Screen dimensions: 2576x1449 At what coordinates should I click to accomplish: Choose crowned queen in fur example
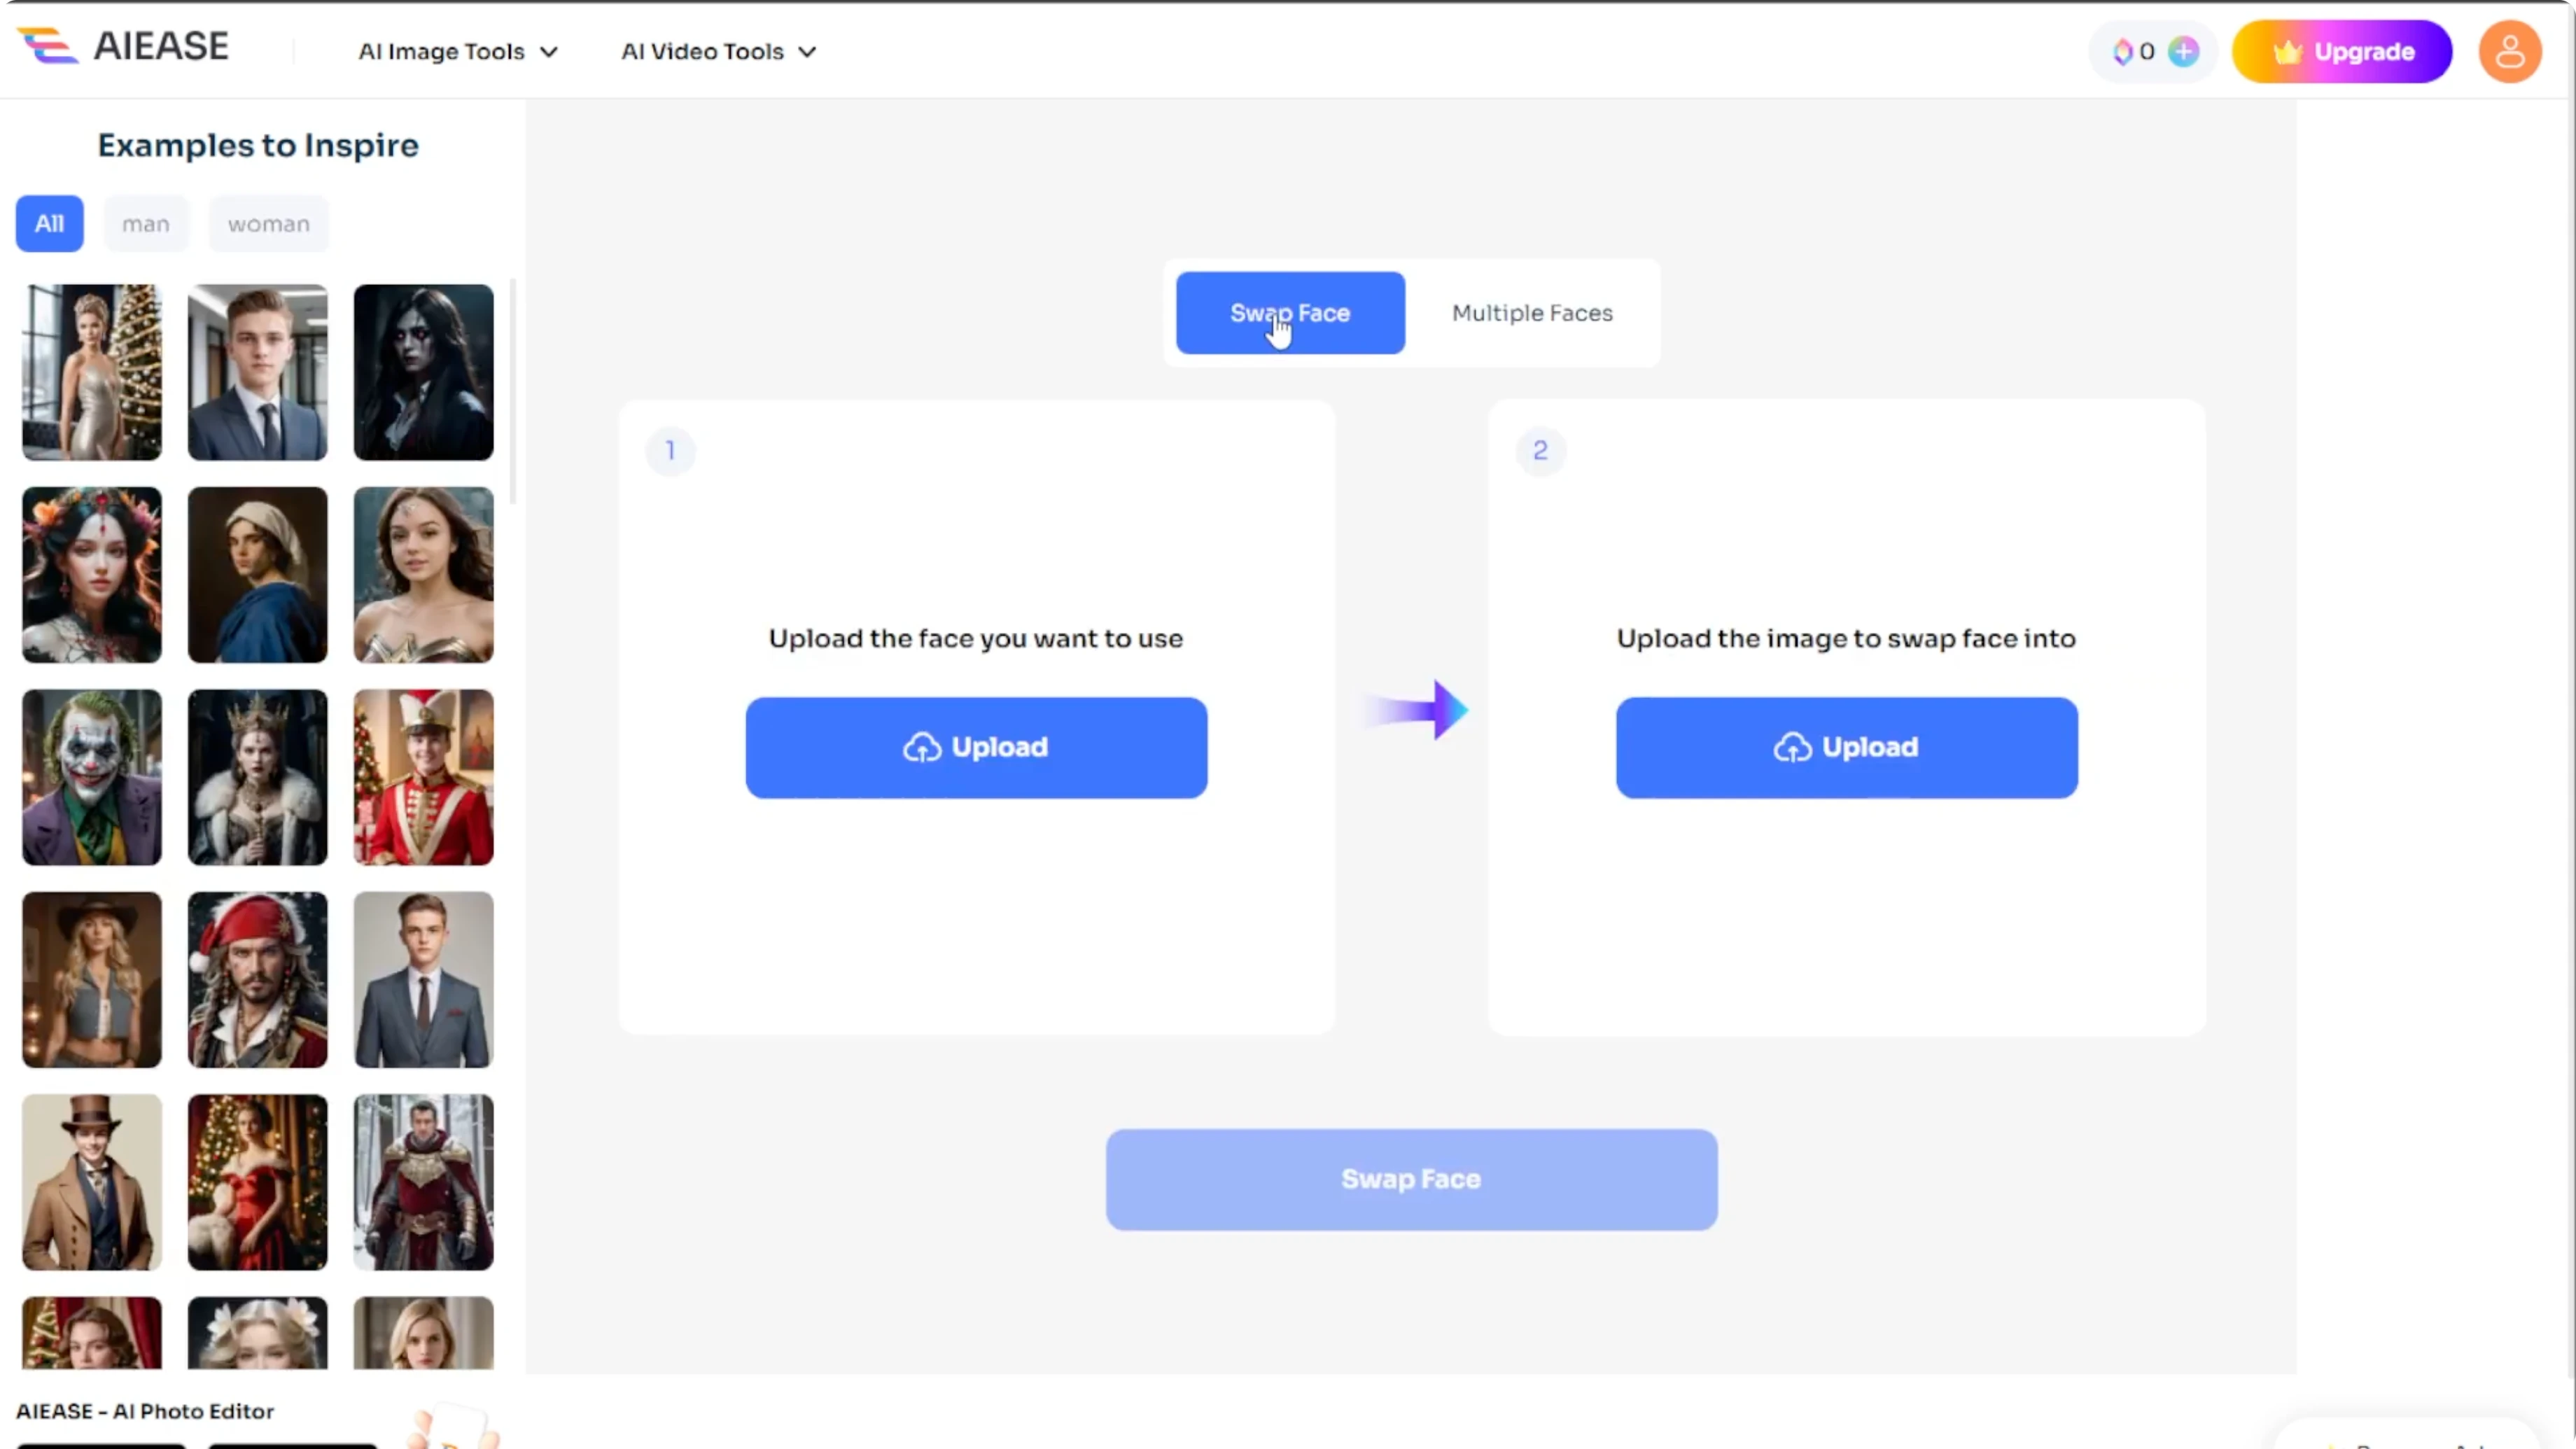[257, 777]
